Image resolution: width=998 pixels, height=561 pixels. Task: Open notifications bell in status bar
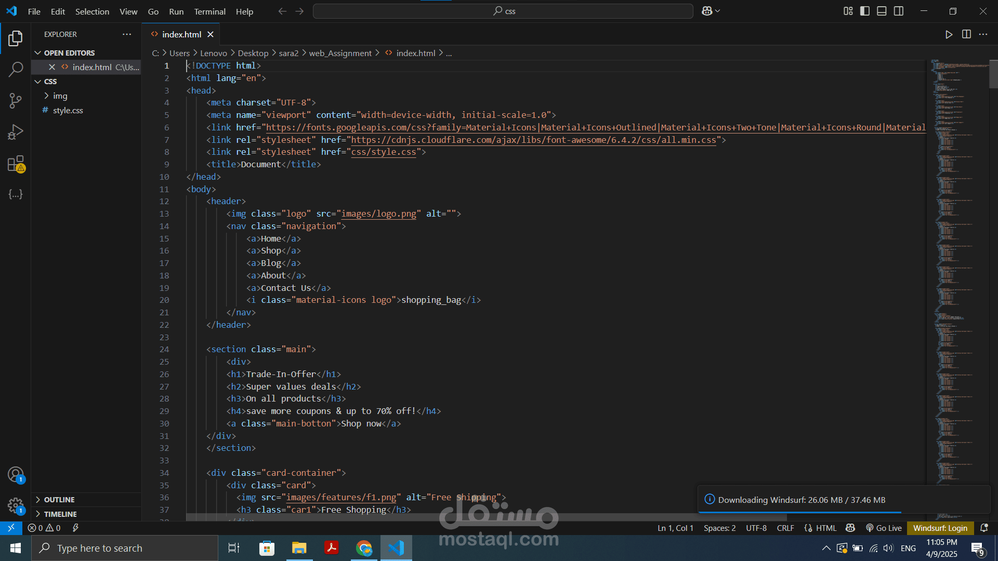pos(984,528)
